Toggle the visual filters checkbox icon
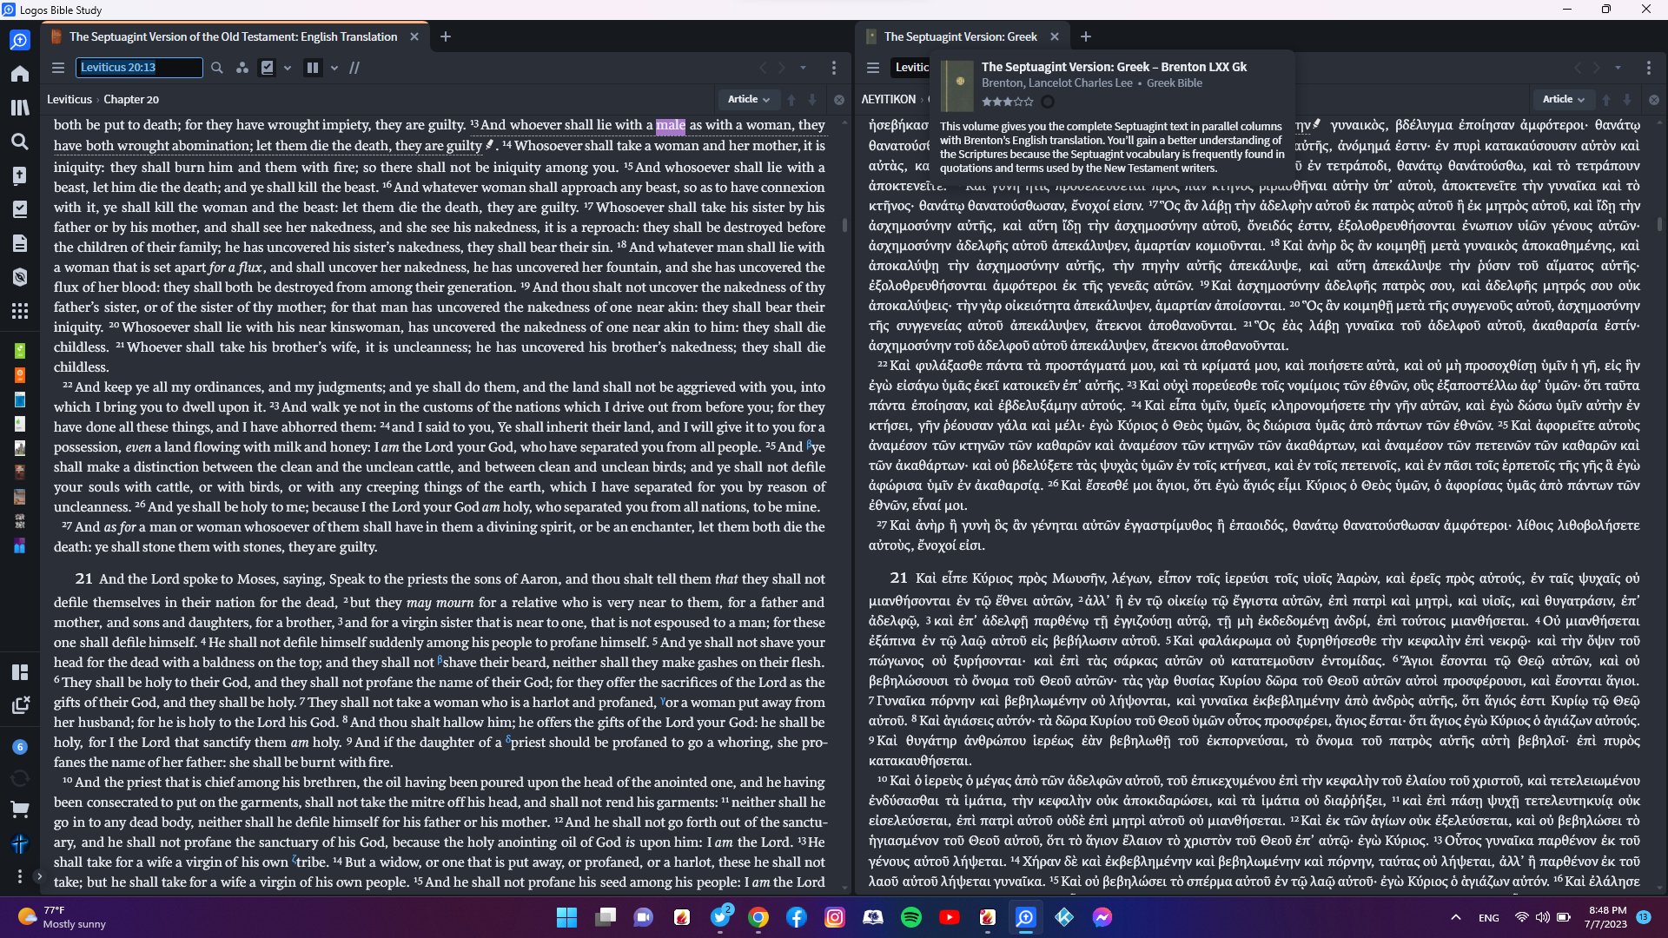The height and width of the screenshot is (938, 1668). pyautogui.click(x=268, y=68)
